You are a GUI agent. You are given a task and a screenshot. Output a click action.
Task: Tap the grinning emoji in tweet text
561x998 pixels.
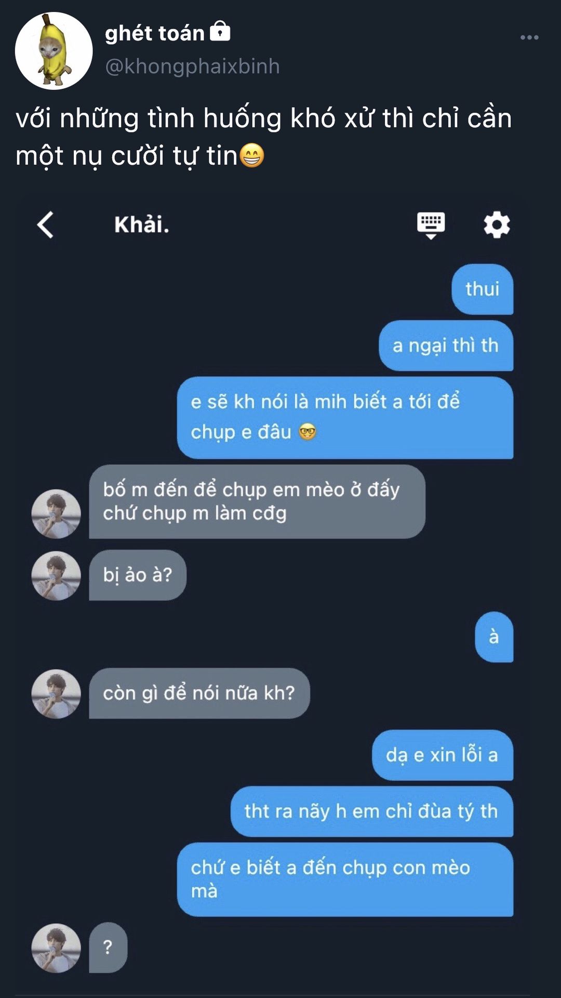(x=252, y=155)
